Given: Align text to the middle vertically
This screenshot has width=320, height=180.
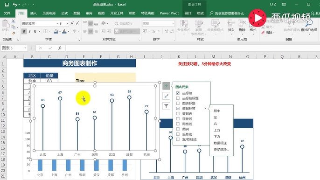Looking at the screenshot, I should coord(90,24).
